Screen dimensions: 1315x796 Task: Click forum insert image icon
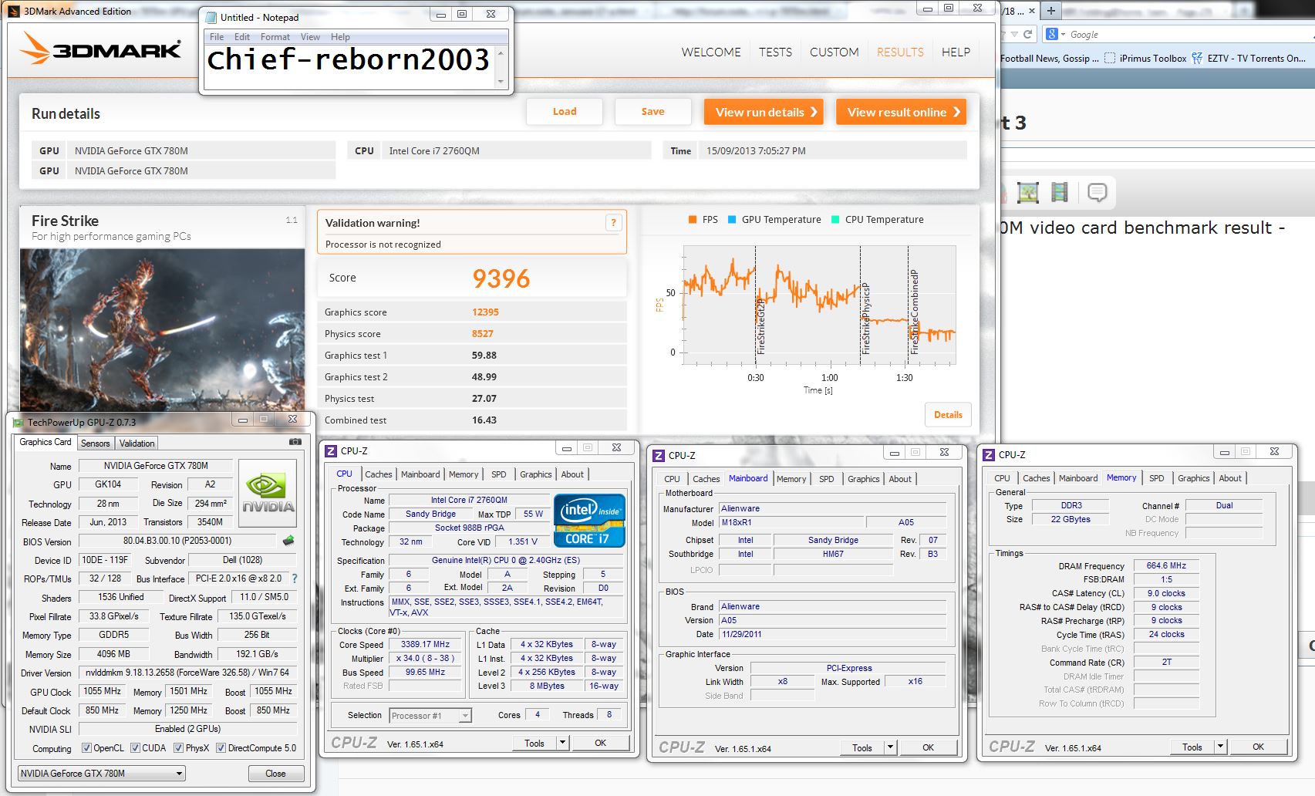1028,192
